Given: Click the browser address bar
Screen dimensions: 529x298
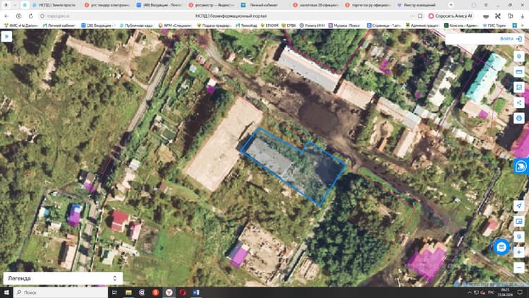Looking at the screenshot, I should tap(229, 16).
